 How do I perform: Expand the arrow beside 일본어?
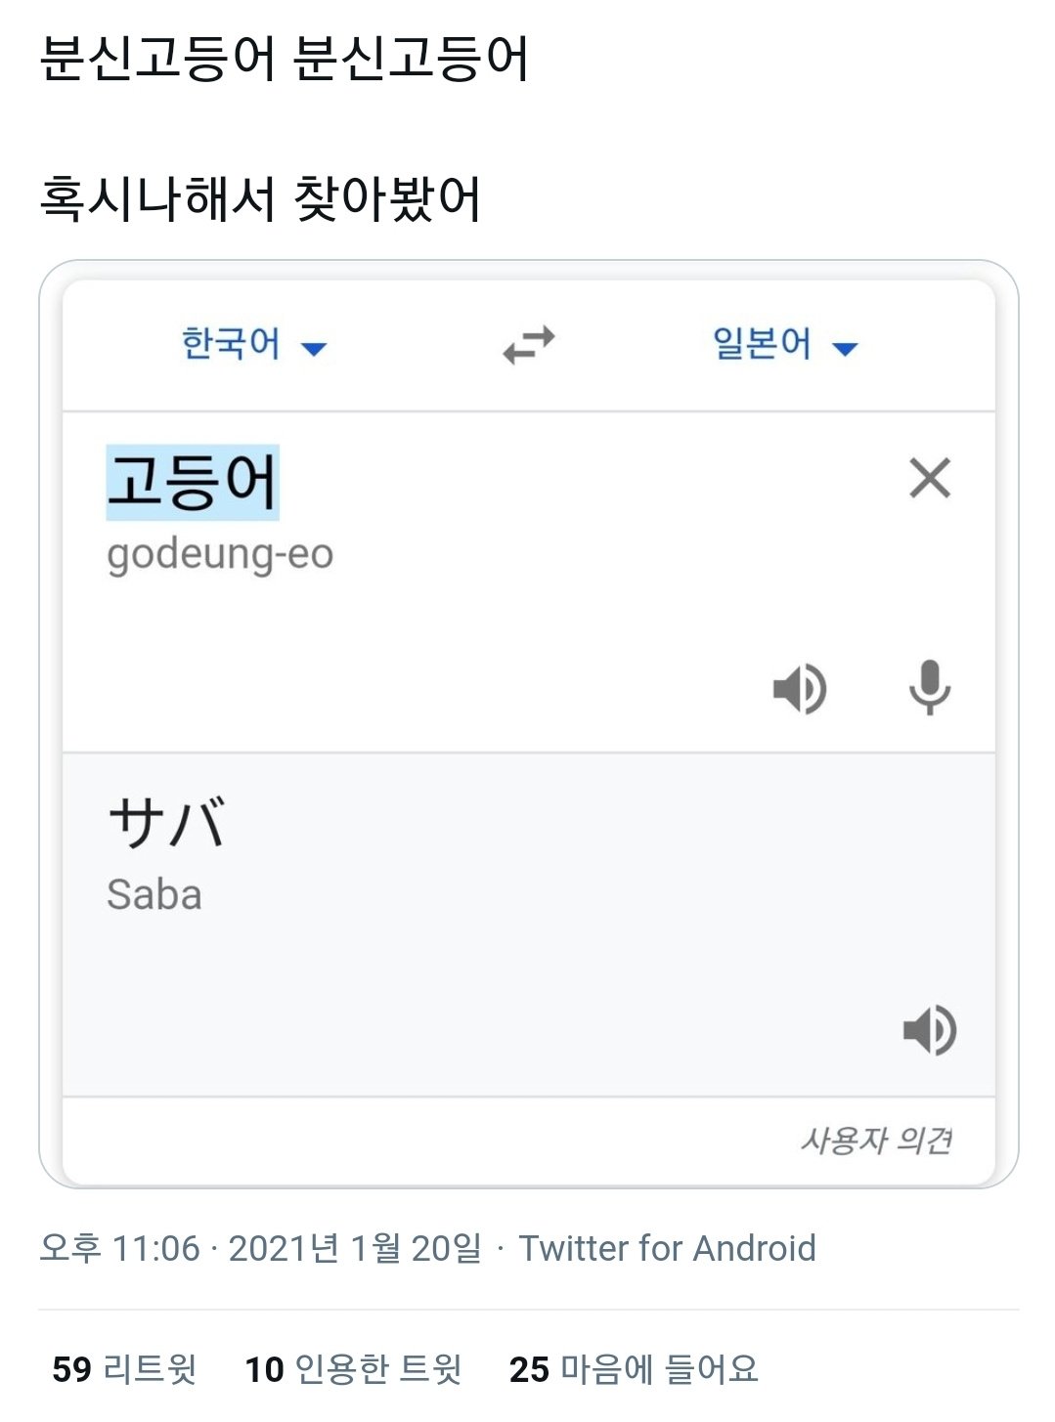[x=845, y=348]
